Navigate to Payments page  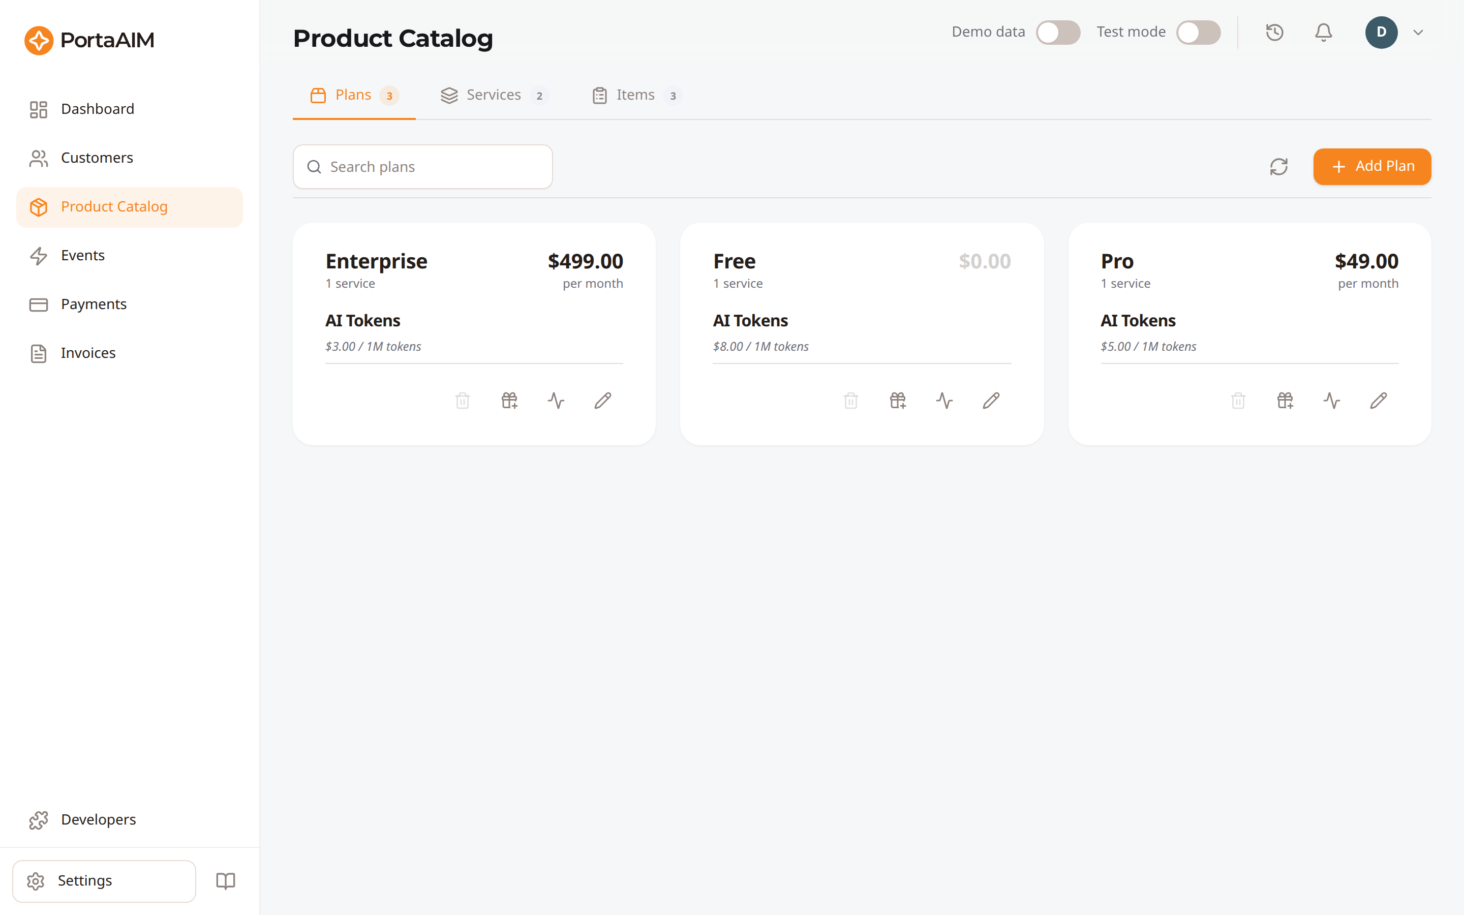[130, 304]
